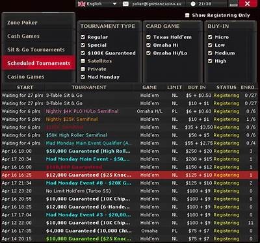
Task: Toggle the Texas Hold'em checkbox
Action: (x=148, y=37)
